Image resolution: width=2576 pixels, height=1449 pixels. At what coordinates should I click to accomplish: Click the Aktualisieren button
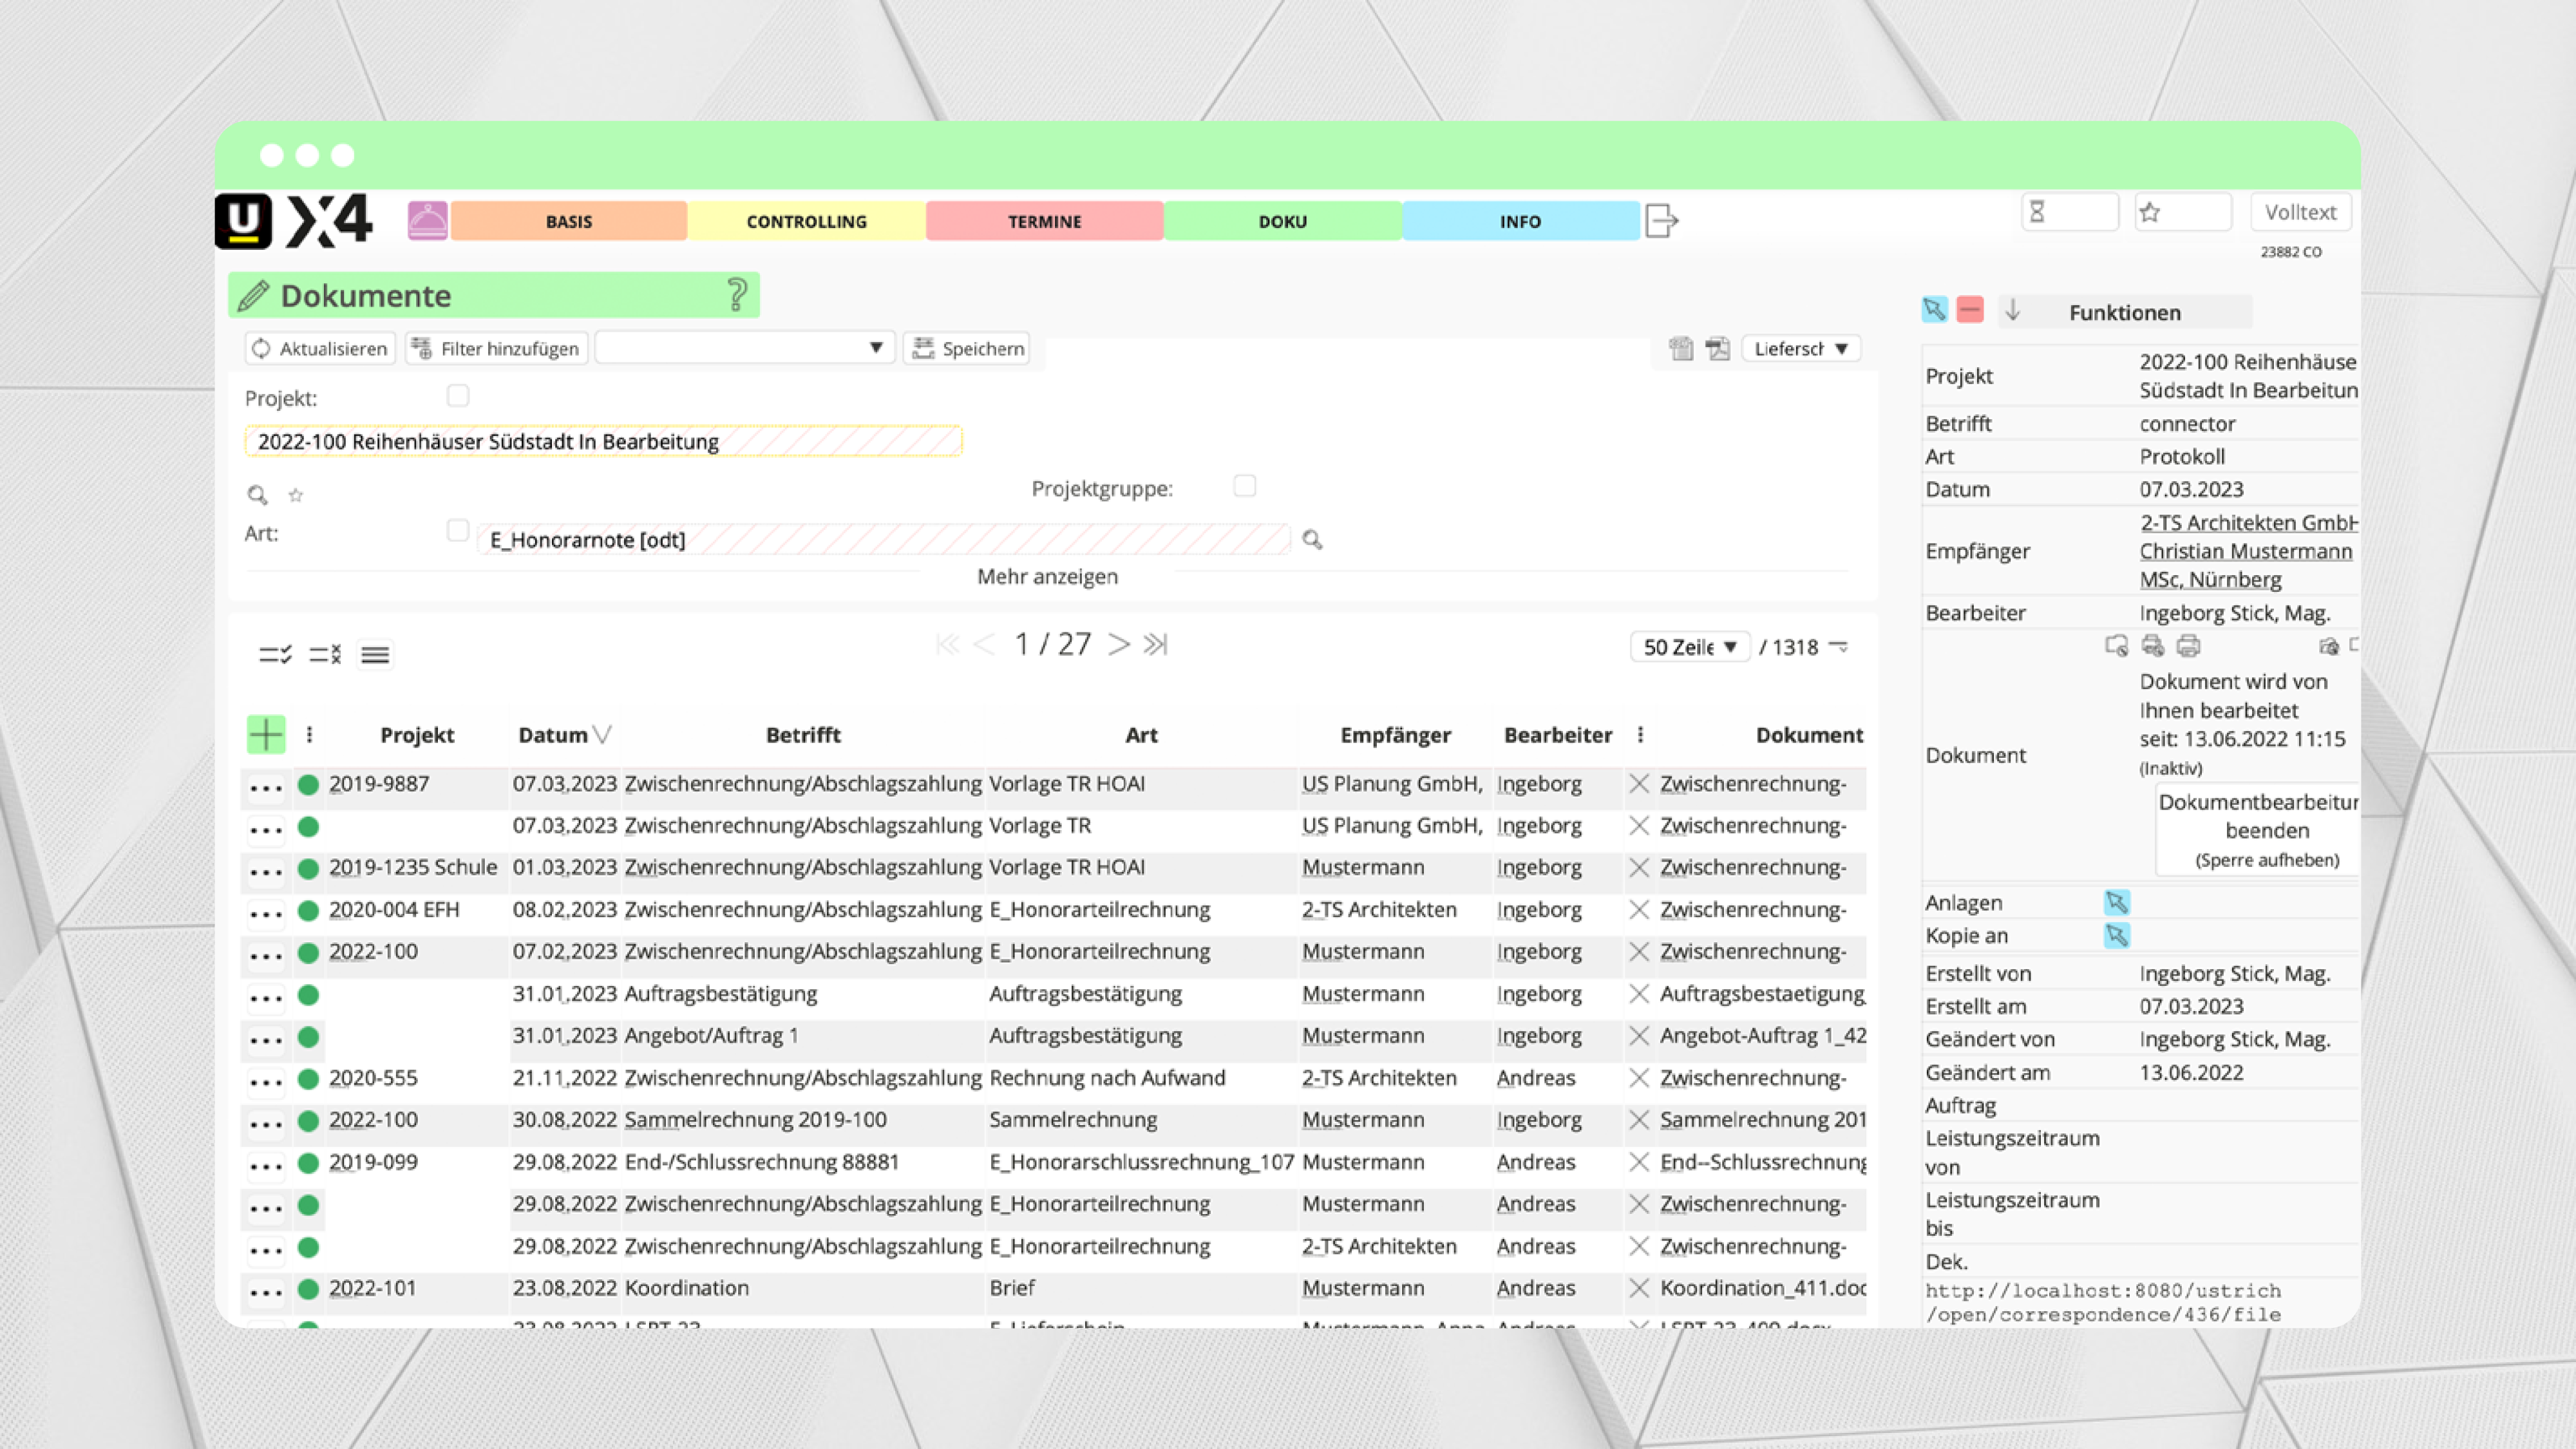click(x=320, y=348)
